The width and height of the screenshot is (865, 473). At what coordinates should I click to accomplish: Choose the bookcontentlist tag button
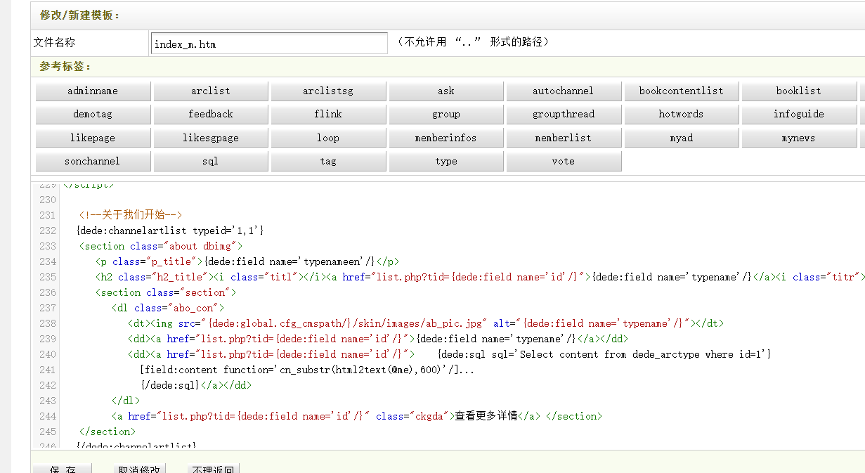point(682,91)
